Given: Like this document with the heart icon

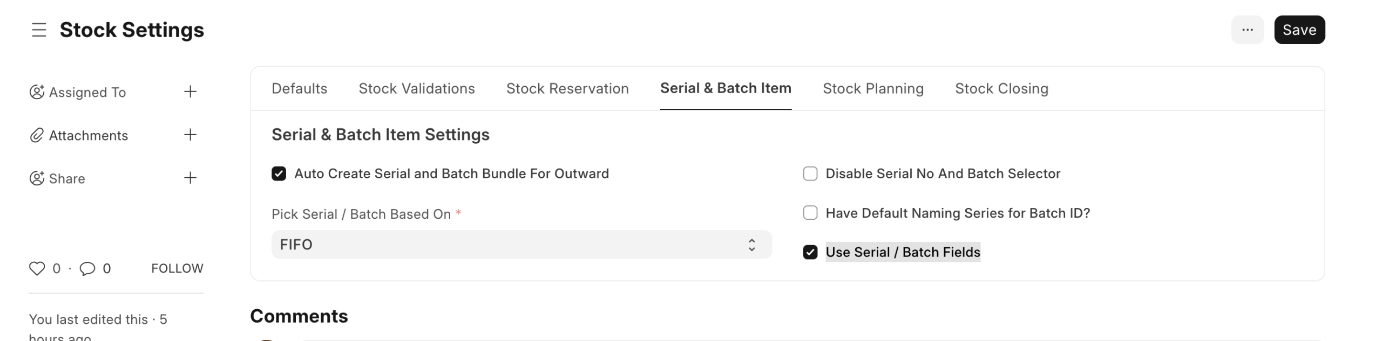Looking at the screenshot, I should pyautogui.click(x=37, y=268).
